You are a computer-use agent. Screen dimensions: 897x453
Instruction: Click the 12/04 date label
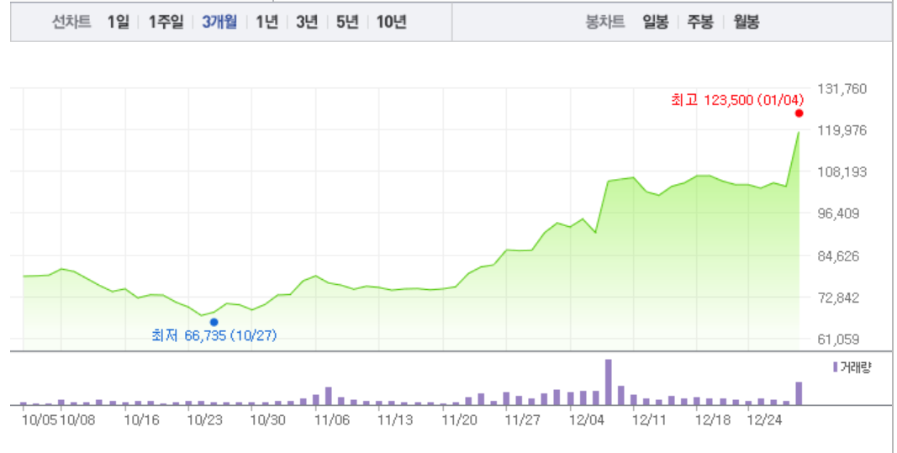(586, 420)
